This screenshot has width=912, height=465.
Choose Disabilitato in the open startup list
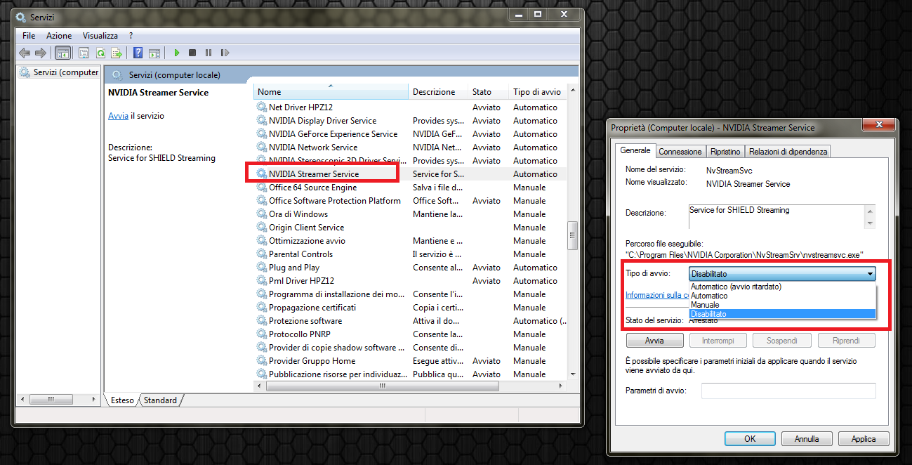(x=782, y=314)
